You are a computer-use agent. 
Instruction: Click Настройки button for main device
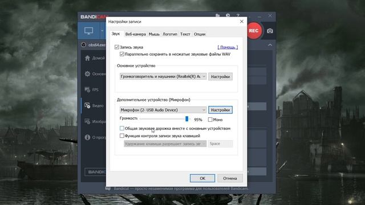tap(220, 76)
